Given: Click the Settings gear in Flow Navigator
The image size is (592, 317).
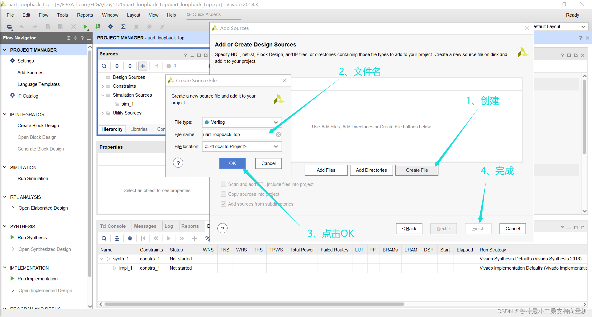Looking at the screenshot, I should pos(12,61).
